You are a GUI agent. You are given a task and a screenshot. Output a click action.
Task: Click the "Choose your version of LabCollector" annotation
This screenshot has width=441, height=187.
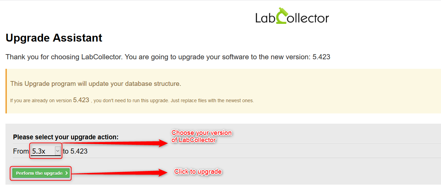202,136
